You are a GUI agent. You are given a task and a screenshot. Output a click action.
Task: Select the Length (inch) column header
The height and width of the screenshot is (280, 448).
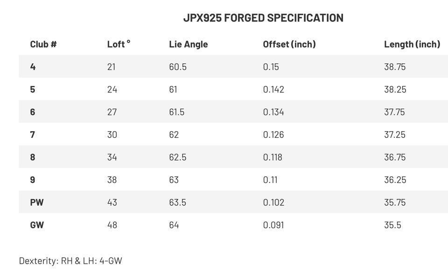tap(412, 44)
